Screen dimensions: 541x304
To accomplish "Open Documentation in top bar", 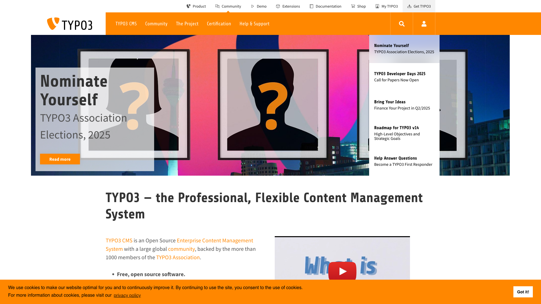I will (x=325, y=6).
